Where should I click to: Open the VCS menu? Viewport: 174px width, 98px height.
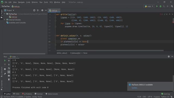click(51, 2)
